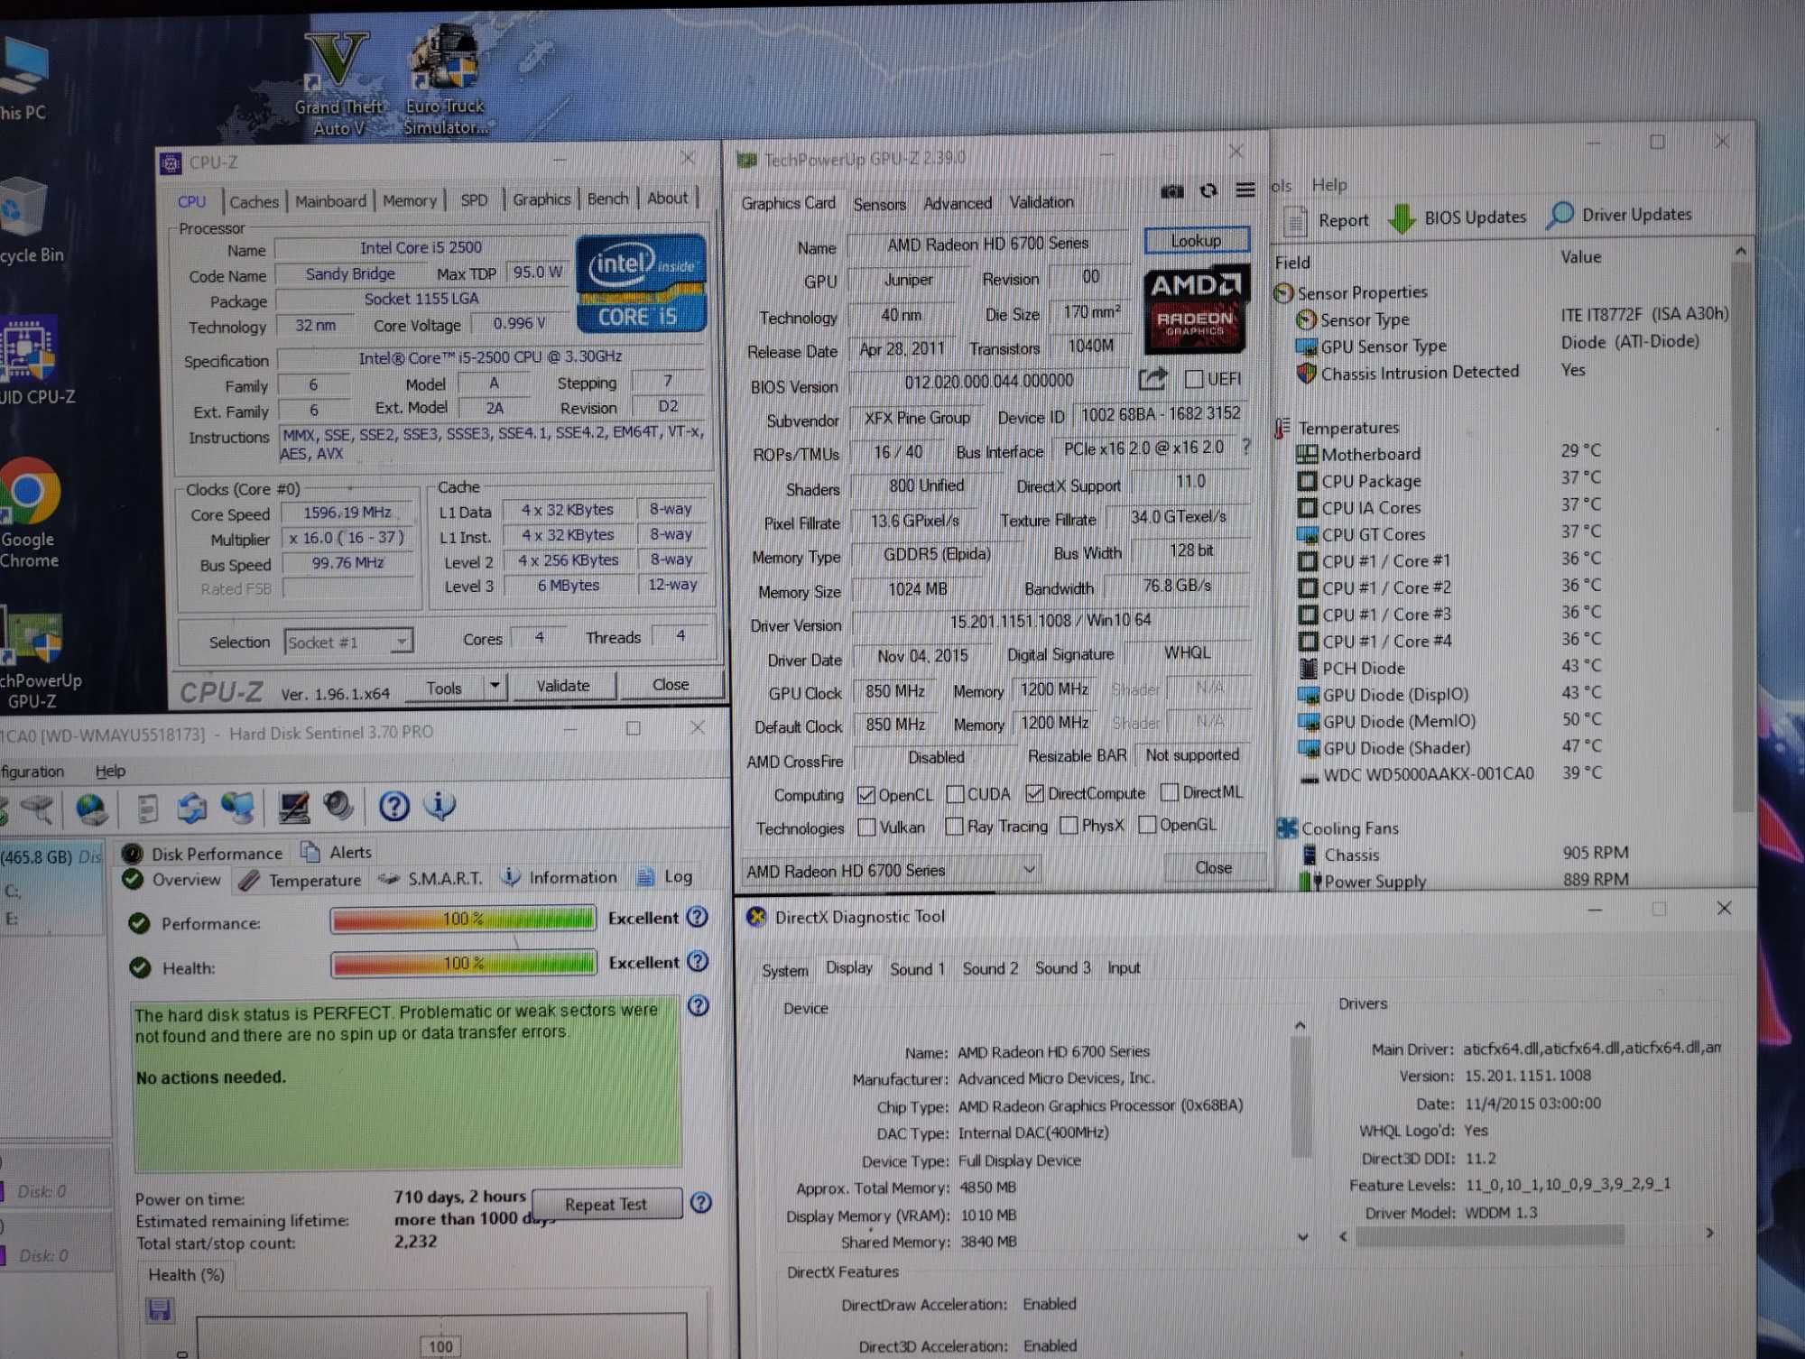Open the AMD Radeon HD 6700 Series GPU selector
The image size is (1805, 1359).
(891, 871)
